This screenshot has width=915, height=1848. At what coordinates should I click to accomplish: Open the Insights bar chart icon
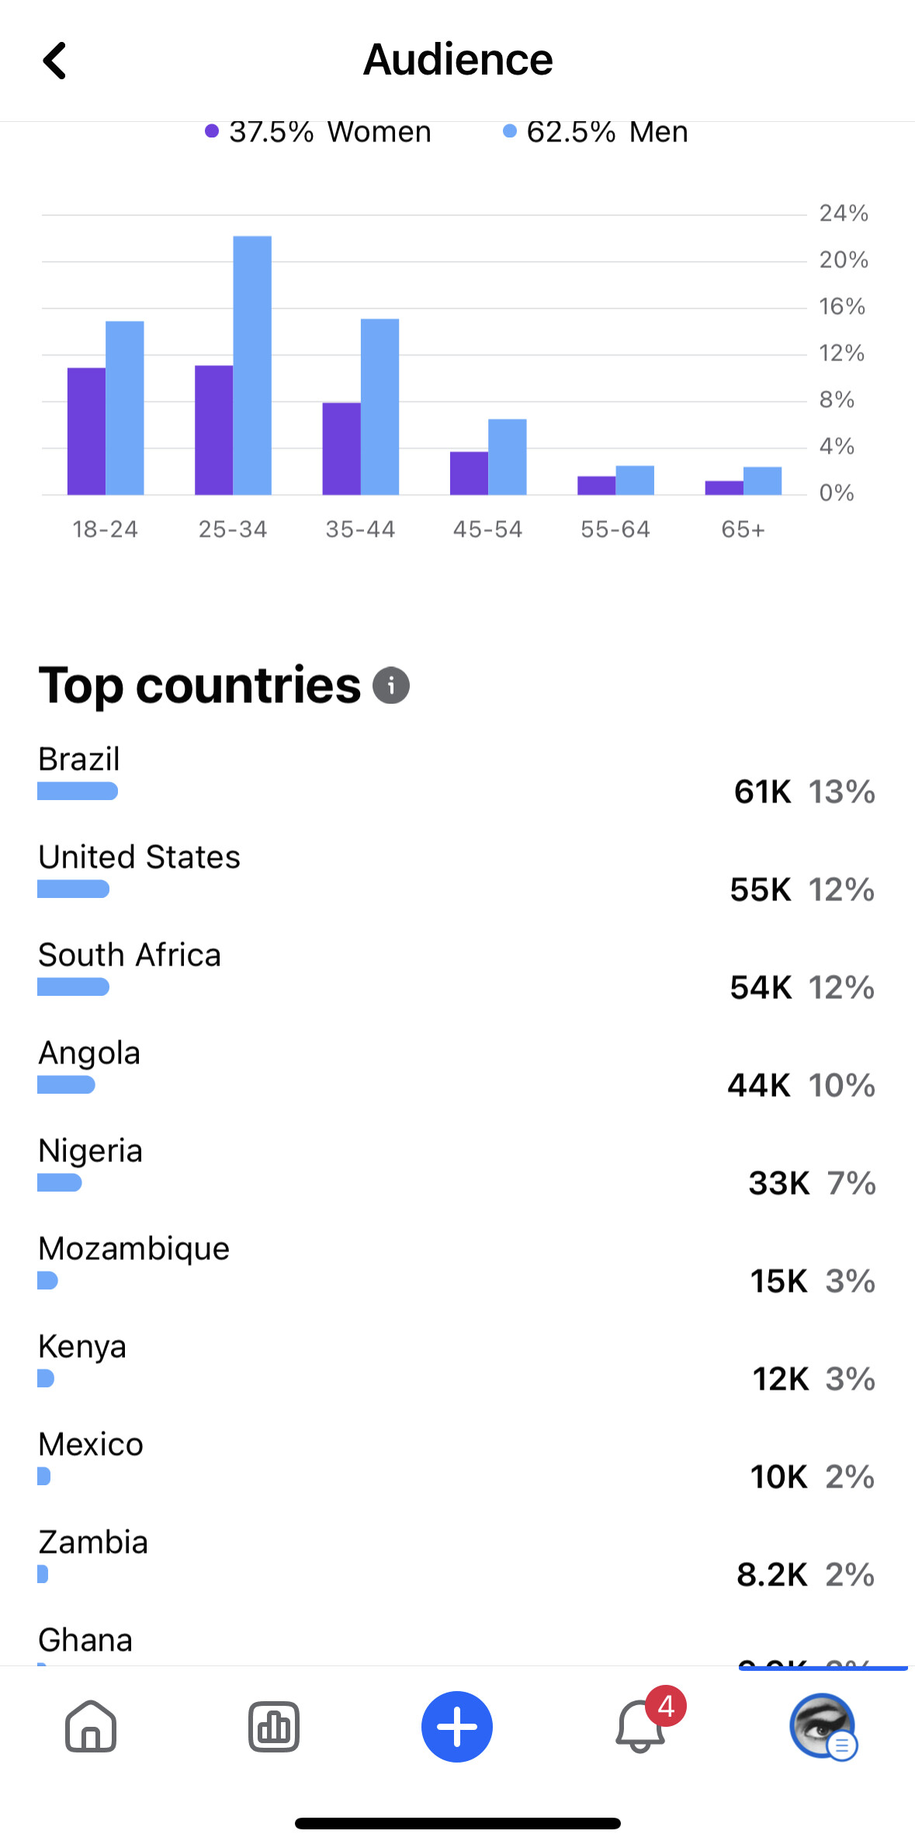tap(274, 1726)
